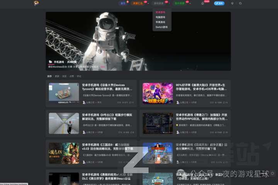Viewport: 278px width, 185px height.
Task: Click author avatar under 8号出口 post
Action: (x=84, y=132)
